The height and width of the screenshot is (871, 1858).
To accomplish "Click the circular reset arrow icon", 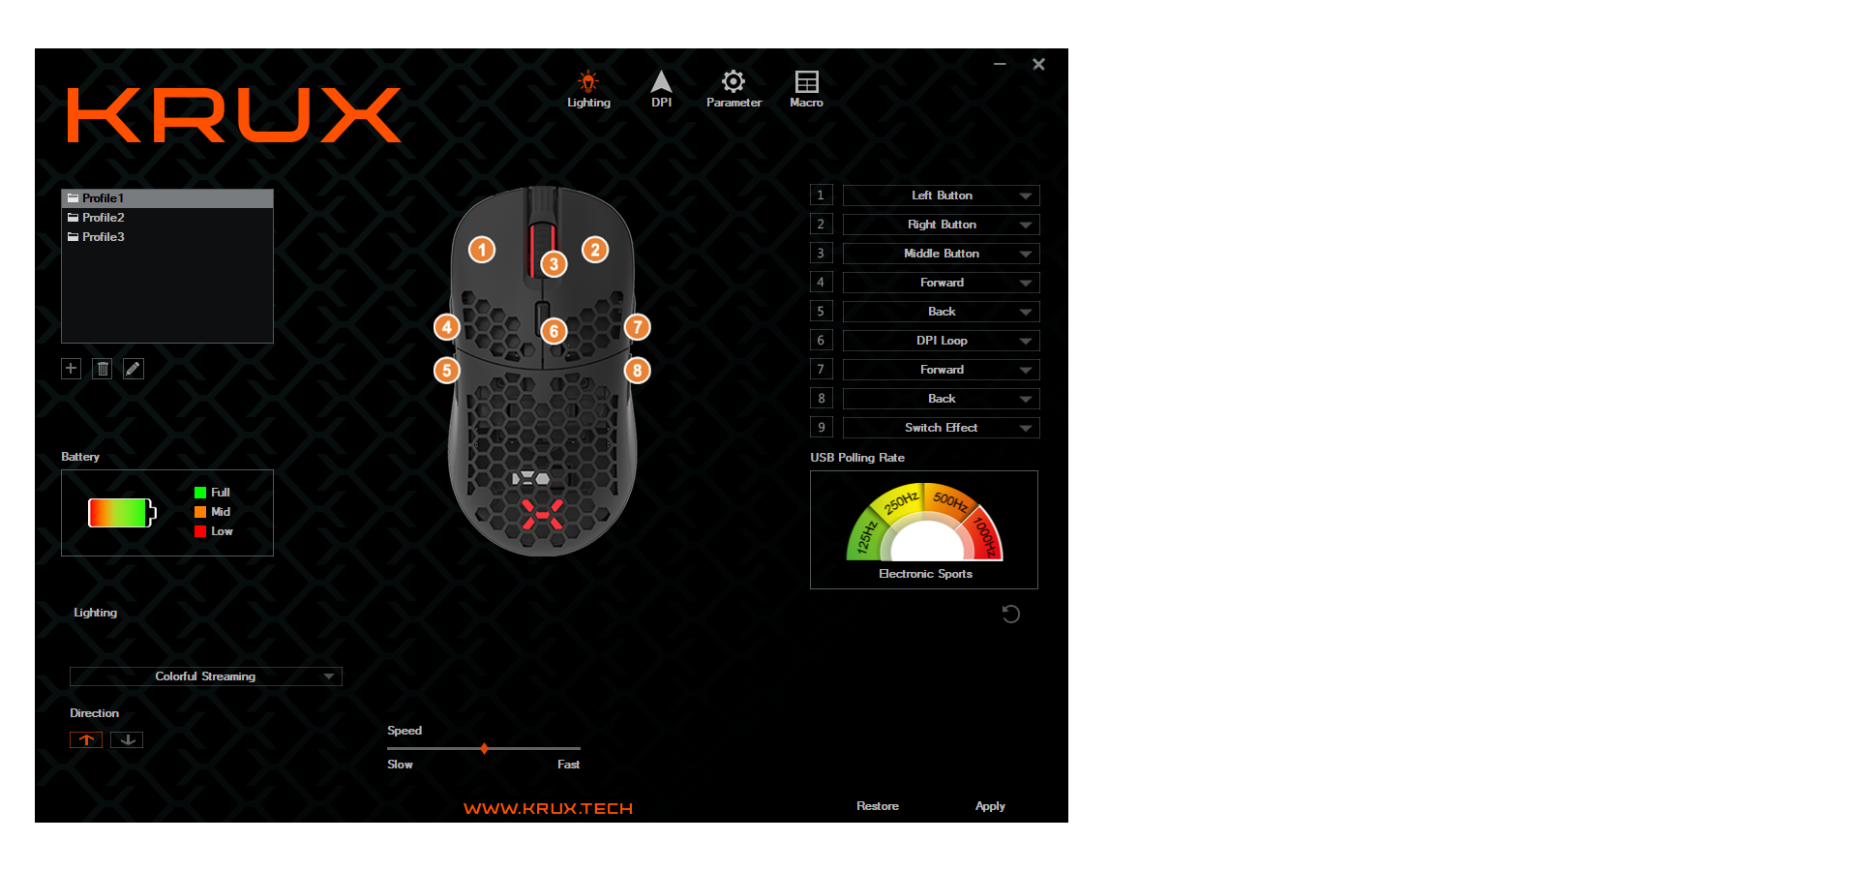I will 1011,614.
